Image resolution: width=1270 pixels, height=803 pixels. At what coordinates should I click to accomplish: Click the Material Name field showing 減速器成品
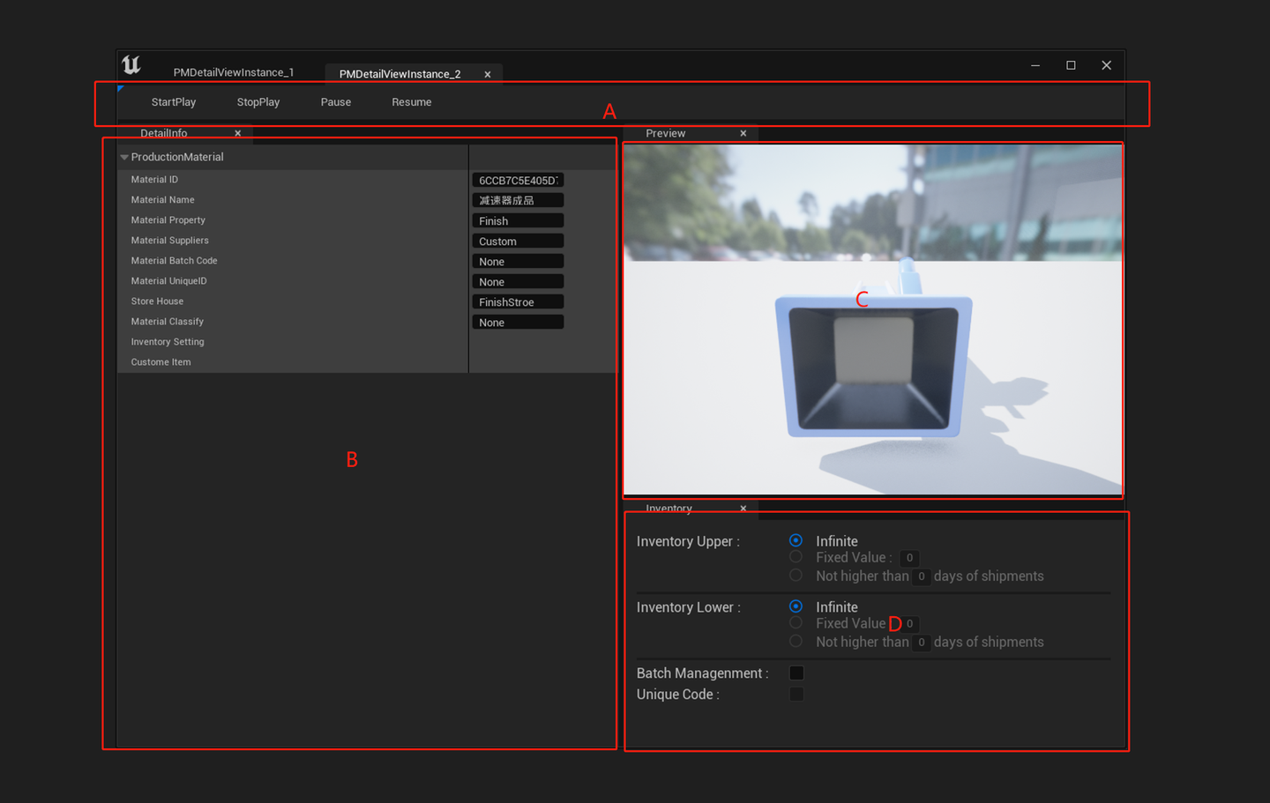click(517, 199)
